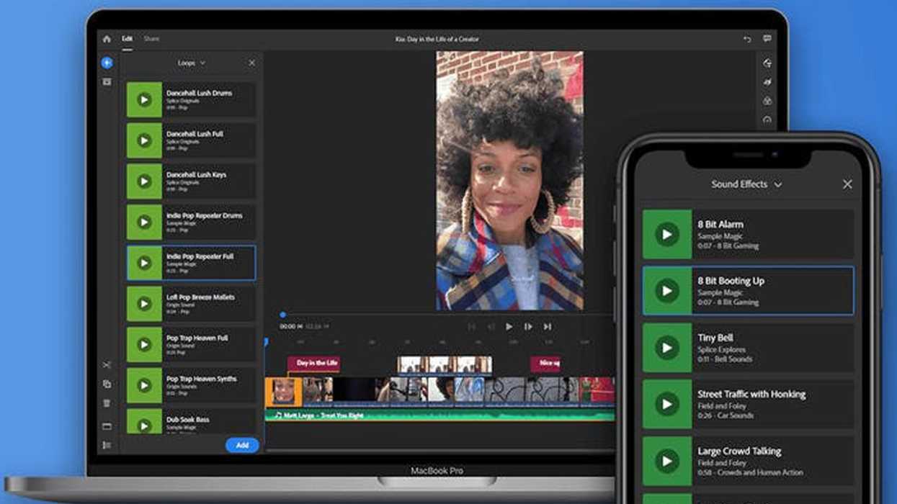Skip to previous edit point
Viewport: 897px width, 504px height.
(472, 327)
